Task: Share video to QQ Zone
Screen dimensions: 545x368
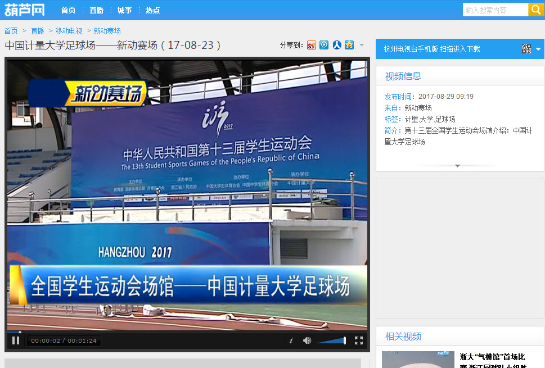Action: click(349, 46)
